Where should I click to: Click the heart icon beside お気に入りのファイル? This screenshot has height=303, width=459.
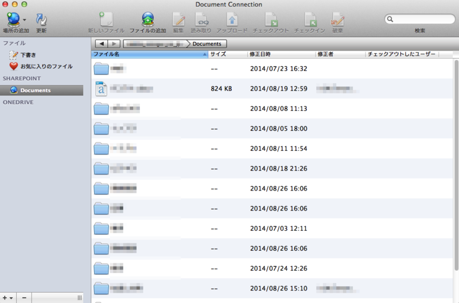point(13,66)
